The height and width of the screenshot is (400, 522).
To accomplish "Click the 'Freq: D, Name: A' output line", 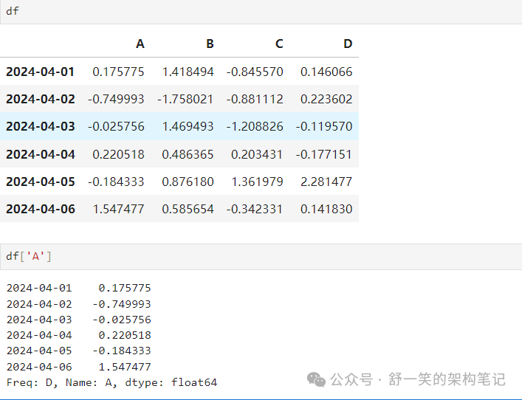I will click(x=111, y=382).
